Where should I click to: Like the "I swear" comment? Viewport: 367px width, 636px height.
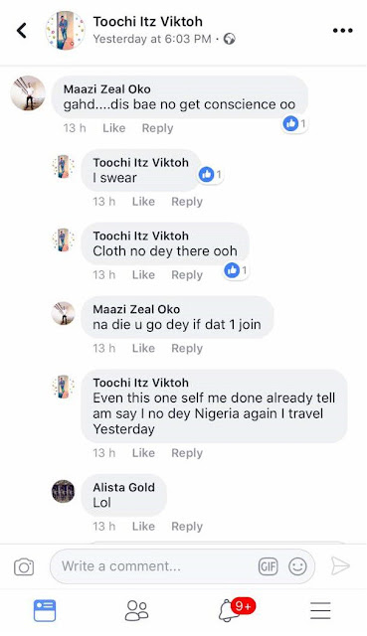click(x=143, y=202)
